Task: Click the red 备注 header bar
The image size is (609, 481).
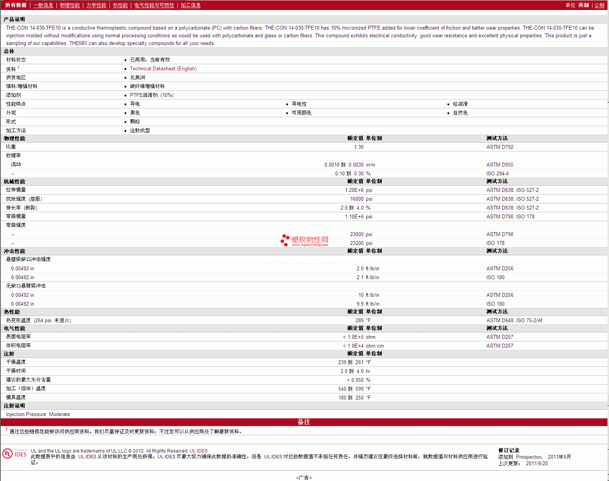Action: tap(304, 422)
